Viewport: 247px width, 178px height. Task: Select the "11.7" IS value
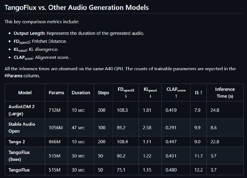199,156
